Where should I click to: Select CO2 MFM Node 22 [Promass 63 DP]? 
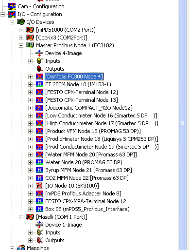(87, 178)
